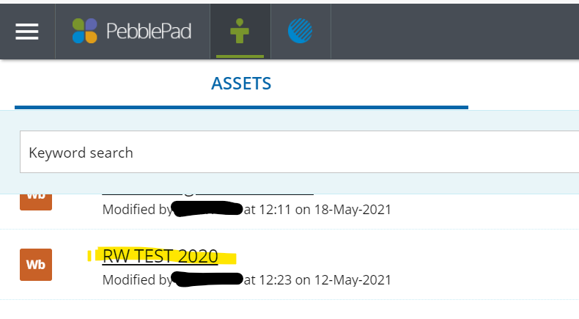Viewport: 579px width, 319px height.
Task: Click the blue underline beneath ASSETS tab
Action: [242, 108]
